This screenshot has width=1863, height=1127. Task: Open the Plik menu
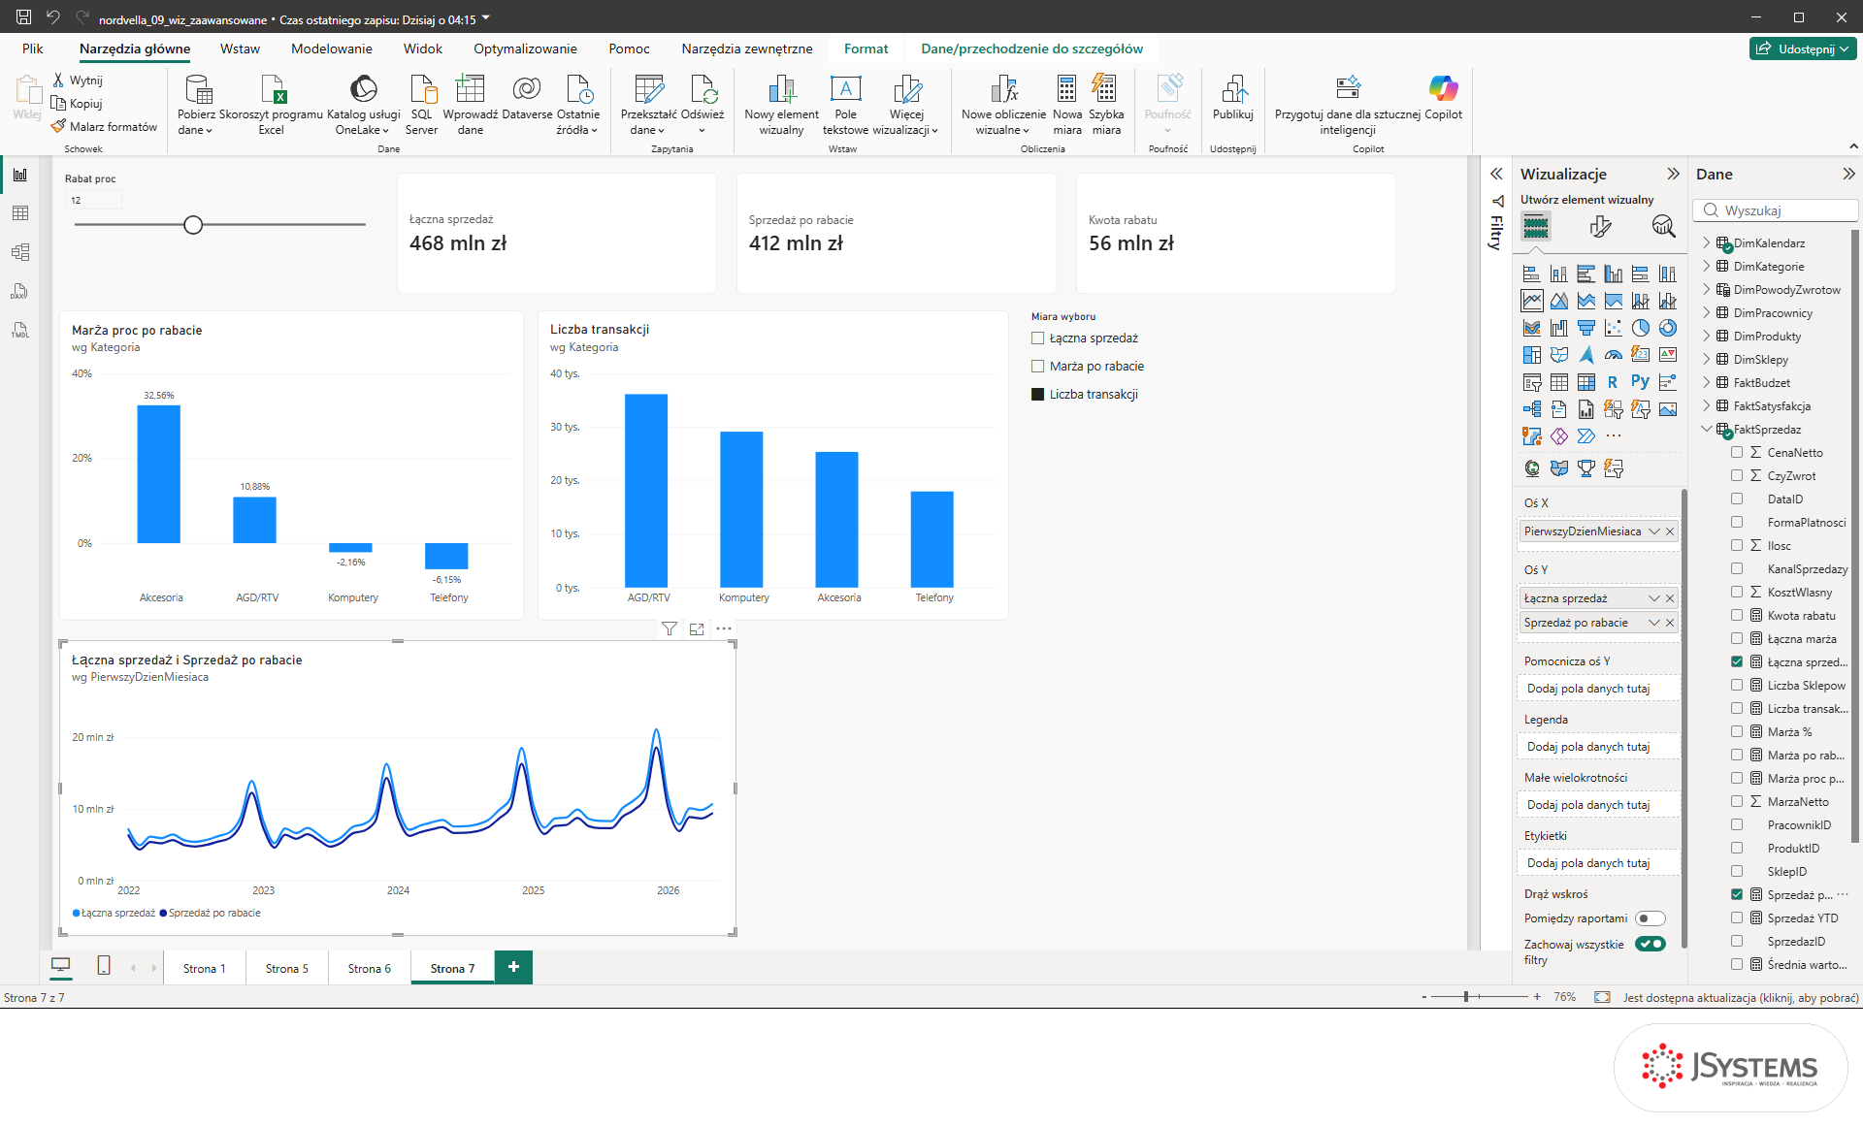click(x=33, y=48)
